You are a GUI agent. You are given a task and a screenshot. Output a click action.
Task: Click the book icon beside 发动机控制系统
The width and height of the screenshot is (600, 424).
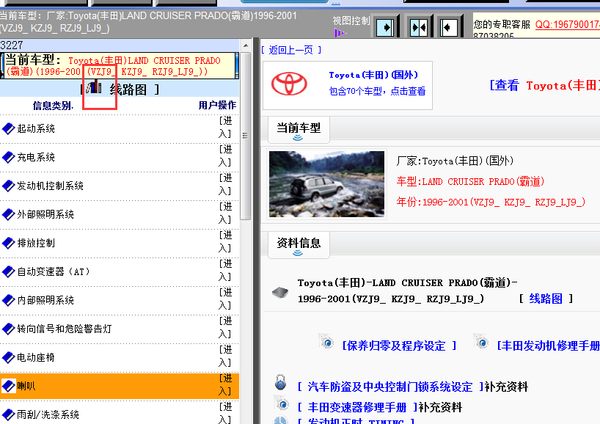point(8,186)
